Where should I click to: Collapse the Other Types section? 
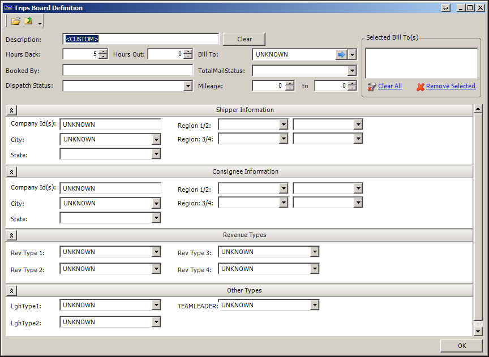12,291
